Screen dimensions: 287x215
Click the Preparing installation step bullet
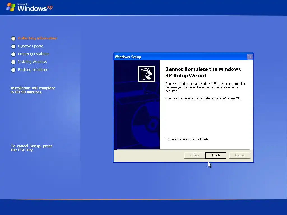pos(13,54)
